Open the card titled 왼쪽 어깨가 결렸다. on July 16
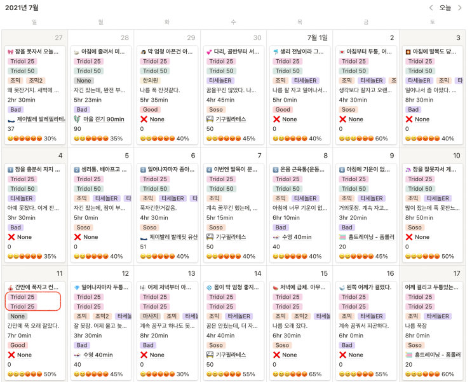This screenshot has width=472, height=382. [x=366, y=331]
